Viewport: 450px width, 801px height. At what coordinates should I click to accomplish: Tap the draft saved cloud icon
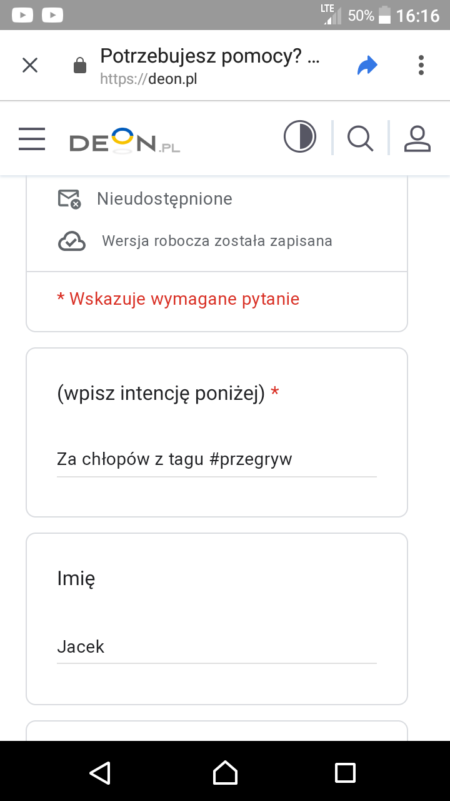[71, 241]
